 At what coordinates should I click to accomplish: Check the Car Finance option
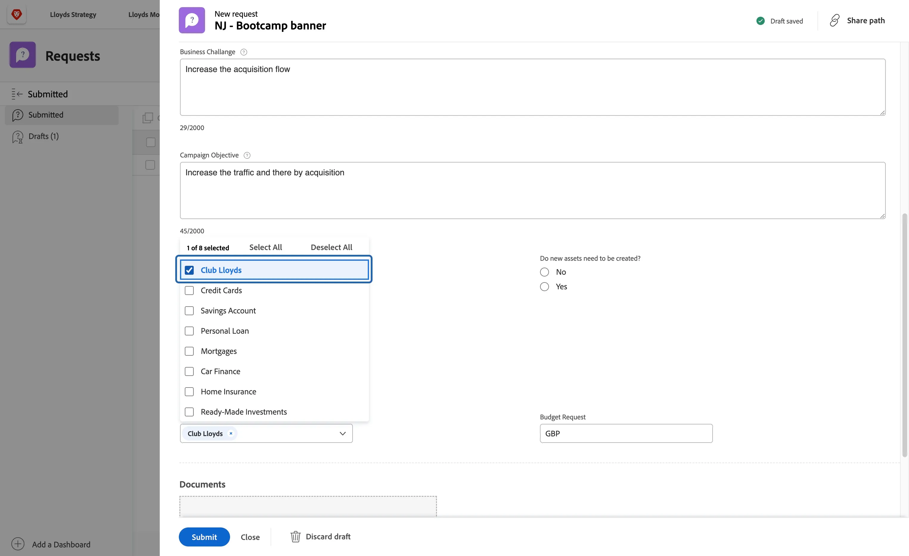tap(189, 371)
